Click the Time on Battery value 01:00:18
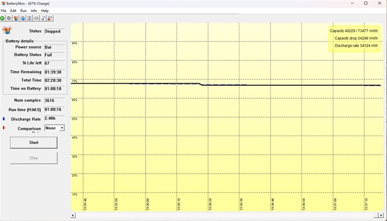The height and width of the screenshot is (221, 387). click(x=55, y=88)
